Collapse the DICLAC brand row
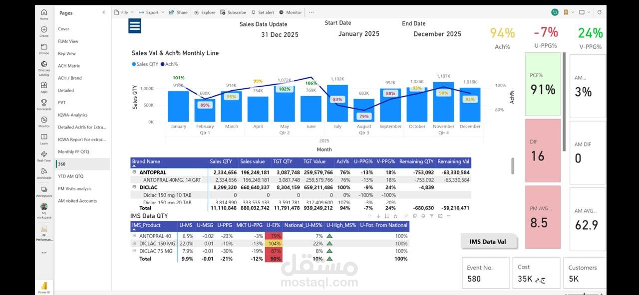Screen dimensions: 639x295 click(x=134, y=187)
